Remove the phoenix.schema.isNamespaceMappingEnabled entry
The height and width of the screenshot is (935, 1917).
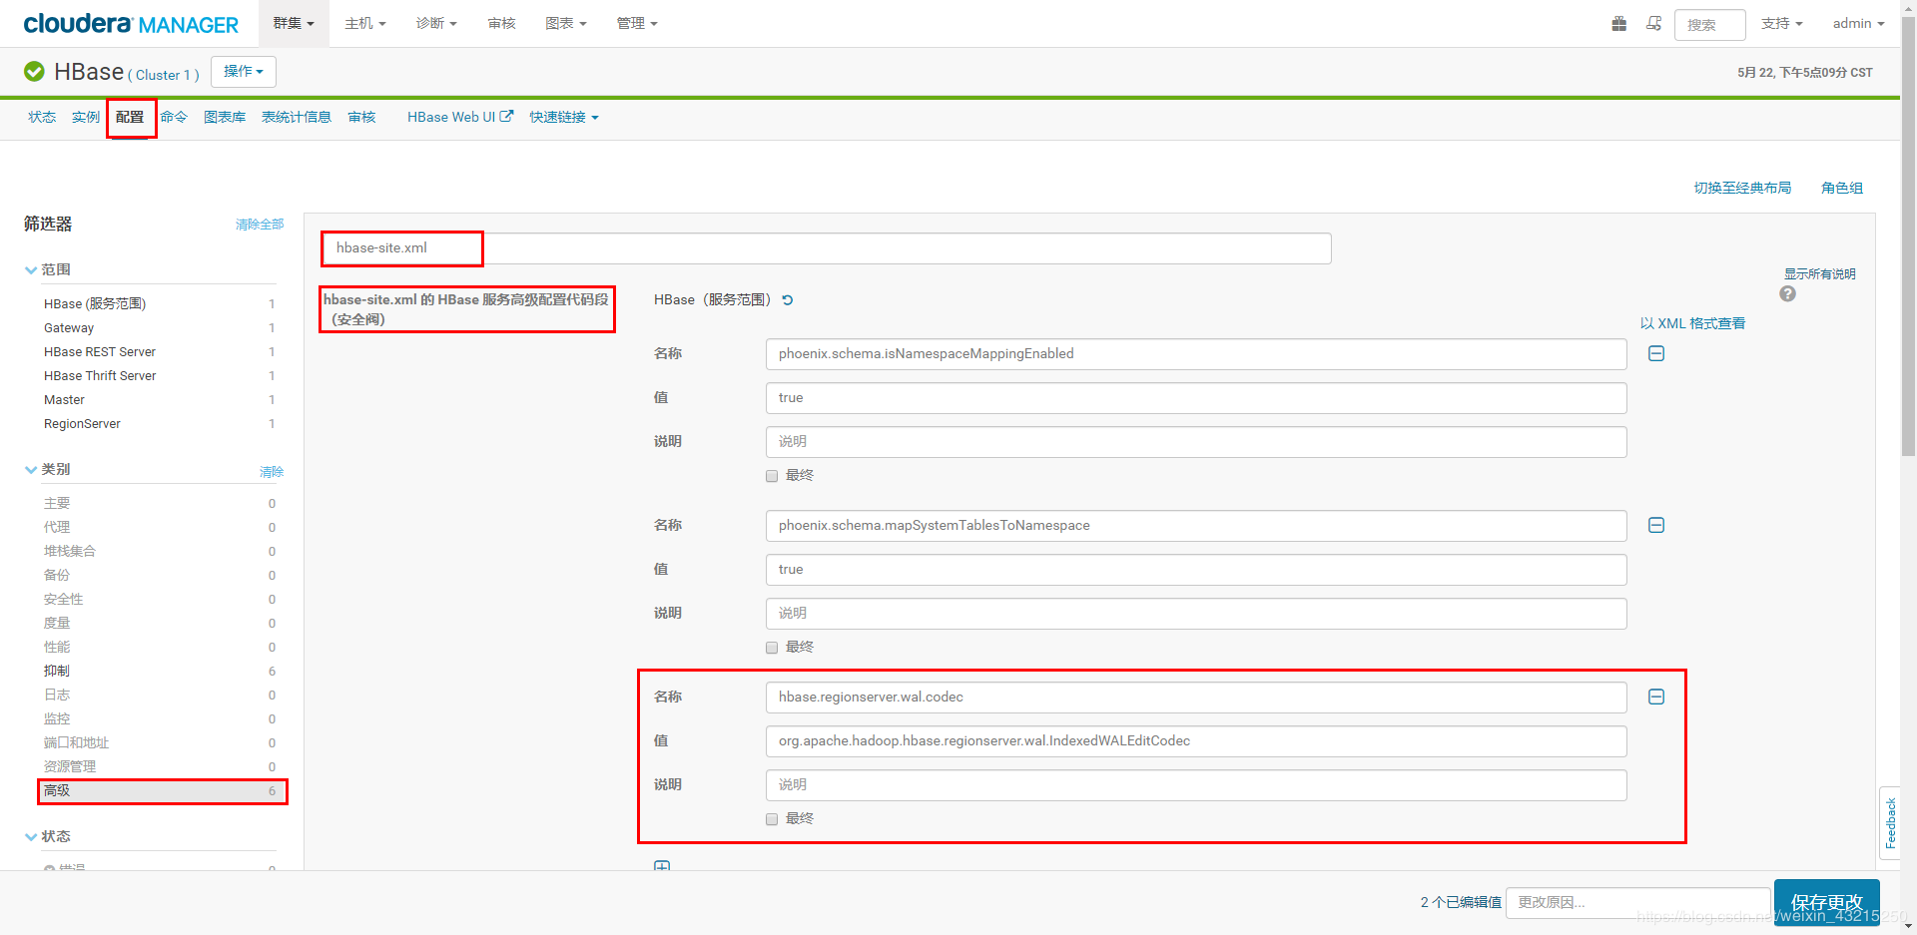click(x=1656, y=353)
